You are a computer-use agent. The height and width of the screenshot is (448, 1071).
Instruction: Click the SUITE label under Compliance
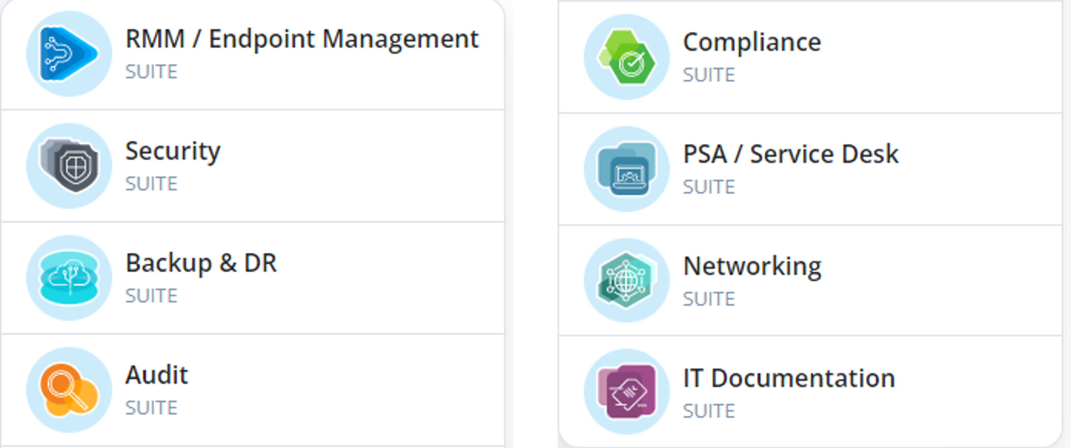tap(709, 75)
